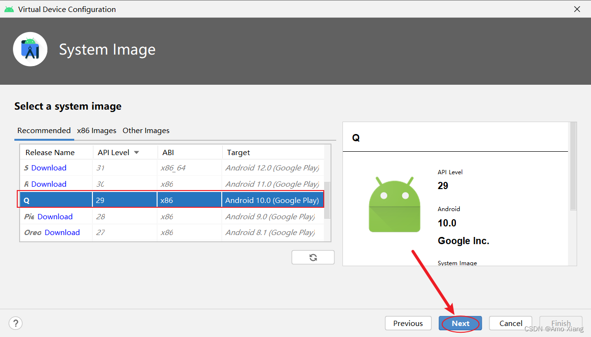Click the refresh system images icon button

pos(313,257)
